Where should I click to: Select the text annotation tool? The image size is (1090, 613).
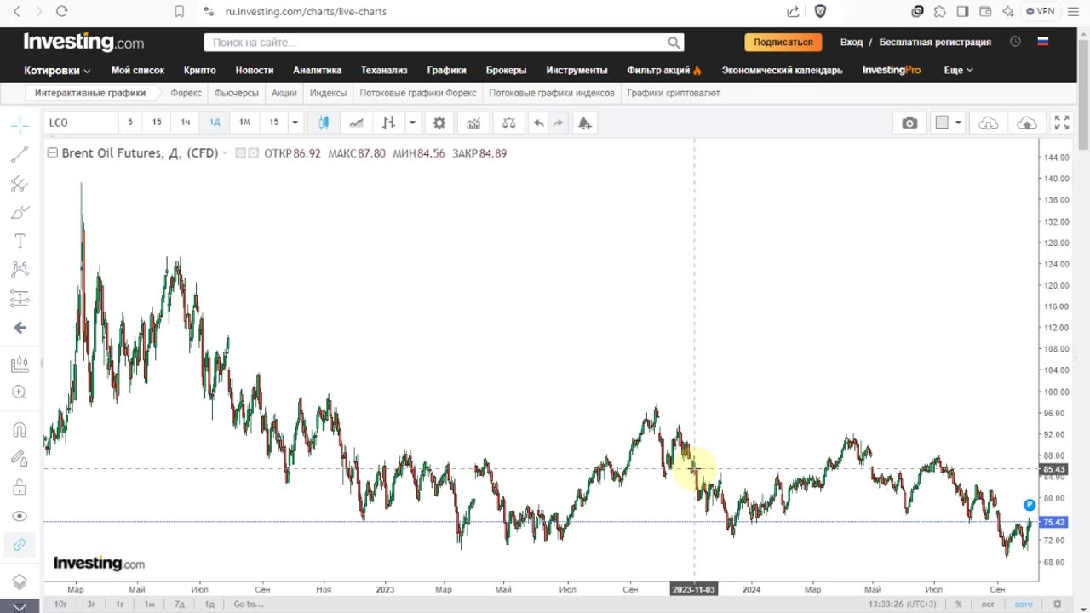(x=20, y=241)
